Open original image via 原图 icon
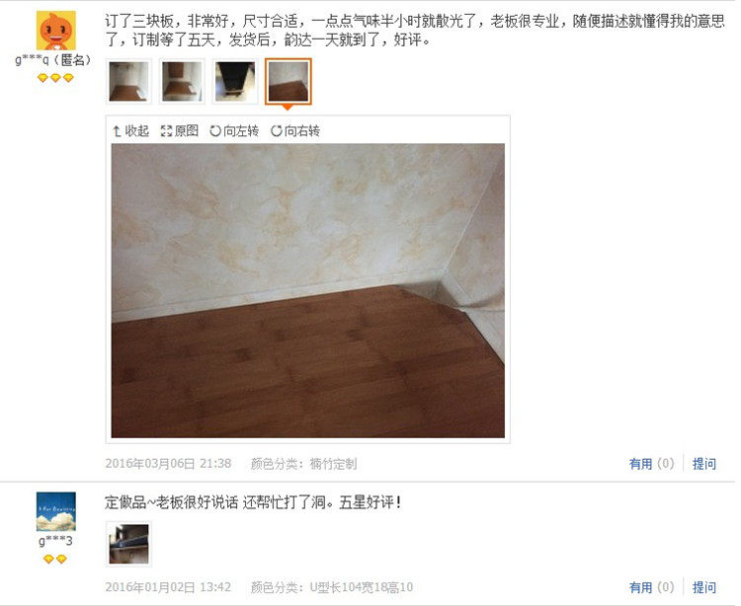 179,130
